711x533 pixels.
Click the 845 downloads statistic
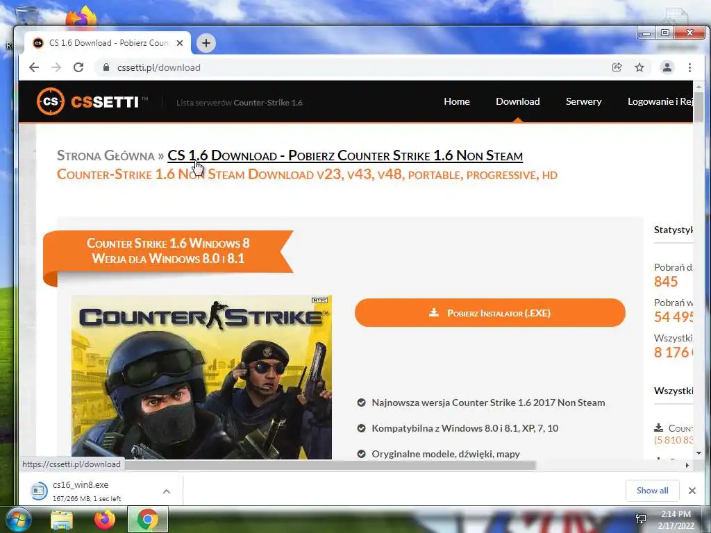coord(666,282)
